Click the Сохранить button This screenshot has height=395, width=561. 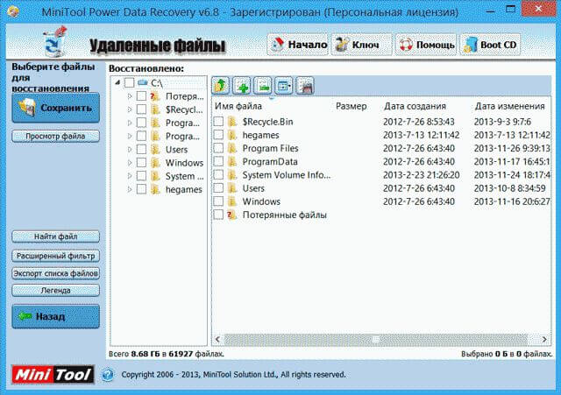55,108
